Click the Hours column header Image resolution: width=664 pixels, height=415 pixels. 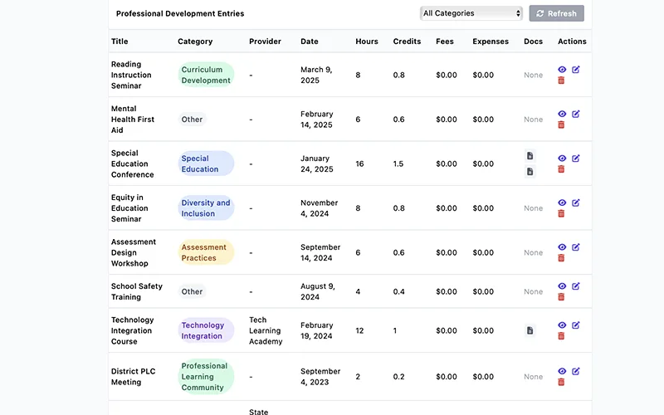367,41
